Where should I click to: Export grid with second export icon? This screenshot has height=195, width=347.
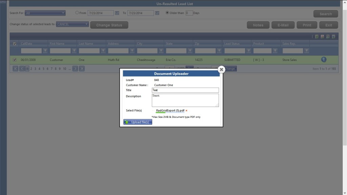tap(322, 37)
